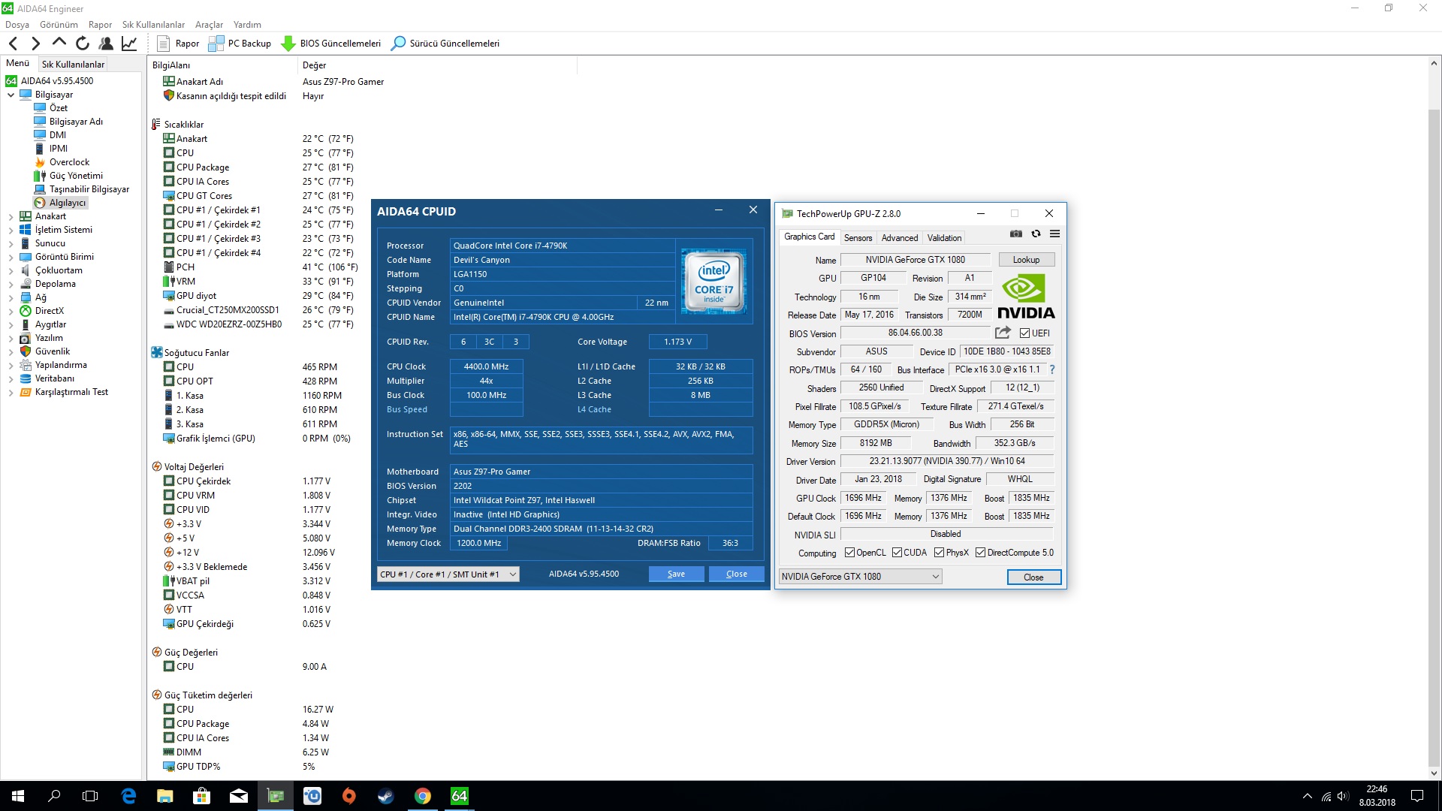
Task: Select DMI in the tree
Action: click(x=58, y=135)
